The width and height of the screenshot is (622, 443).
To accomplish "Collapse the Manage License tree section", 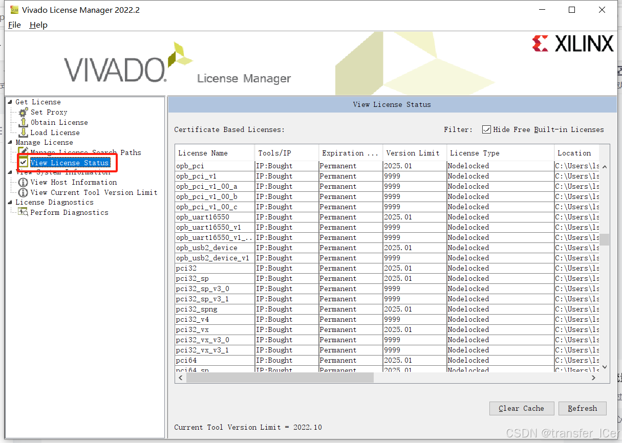I will pos(10,142).
